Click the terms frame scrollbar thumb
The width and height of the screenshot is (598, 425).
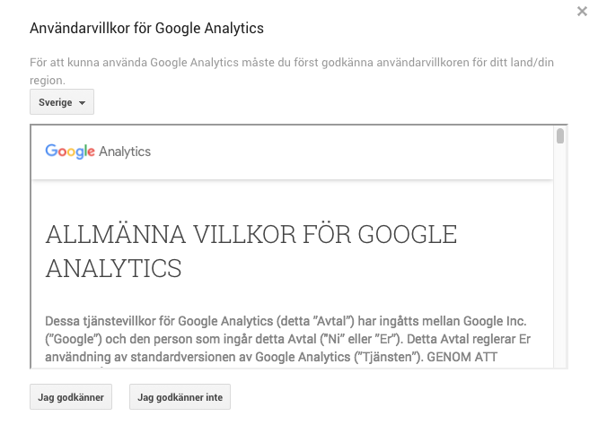tap(560, 137)
